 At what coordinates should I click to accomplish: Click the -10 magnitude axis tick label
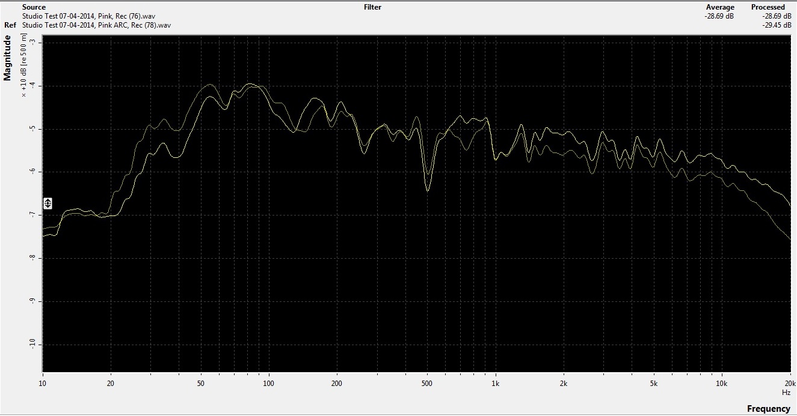pyautogui.click(x=31, y=345)
